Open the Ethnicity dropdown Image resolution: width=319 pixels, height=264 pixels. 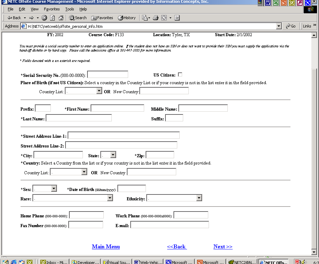[x=199, y=198]
